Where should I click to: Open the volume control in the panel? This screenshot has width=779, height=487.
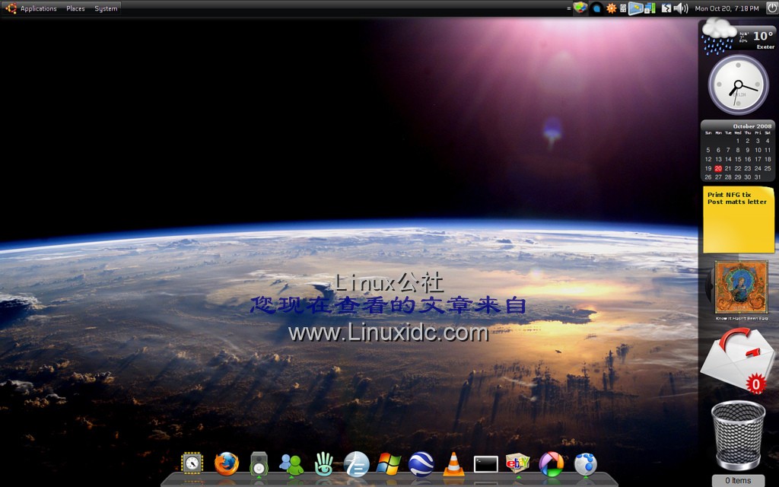(x=681, y=8)
